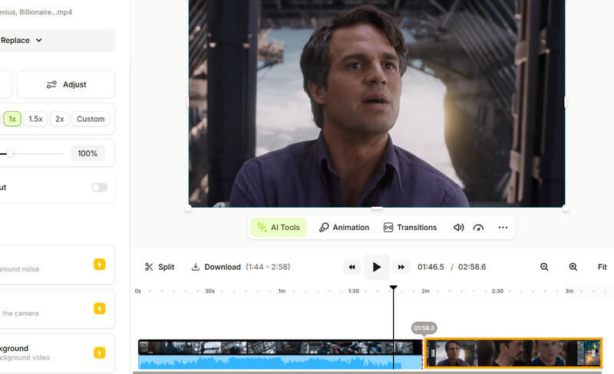614x374 pixels.
Task: Click the 2:30 ruler mark
Action: 497,291
